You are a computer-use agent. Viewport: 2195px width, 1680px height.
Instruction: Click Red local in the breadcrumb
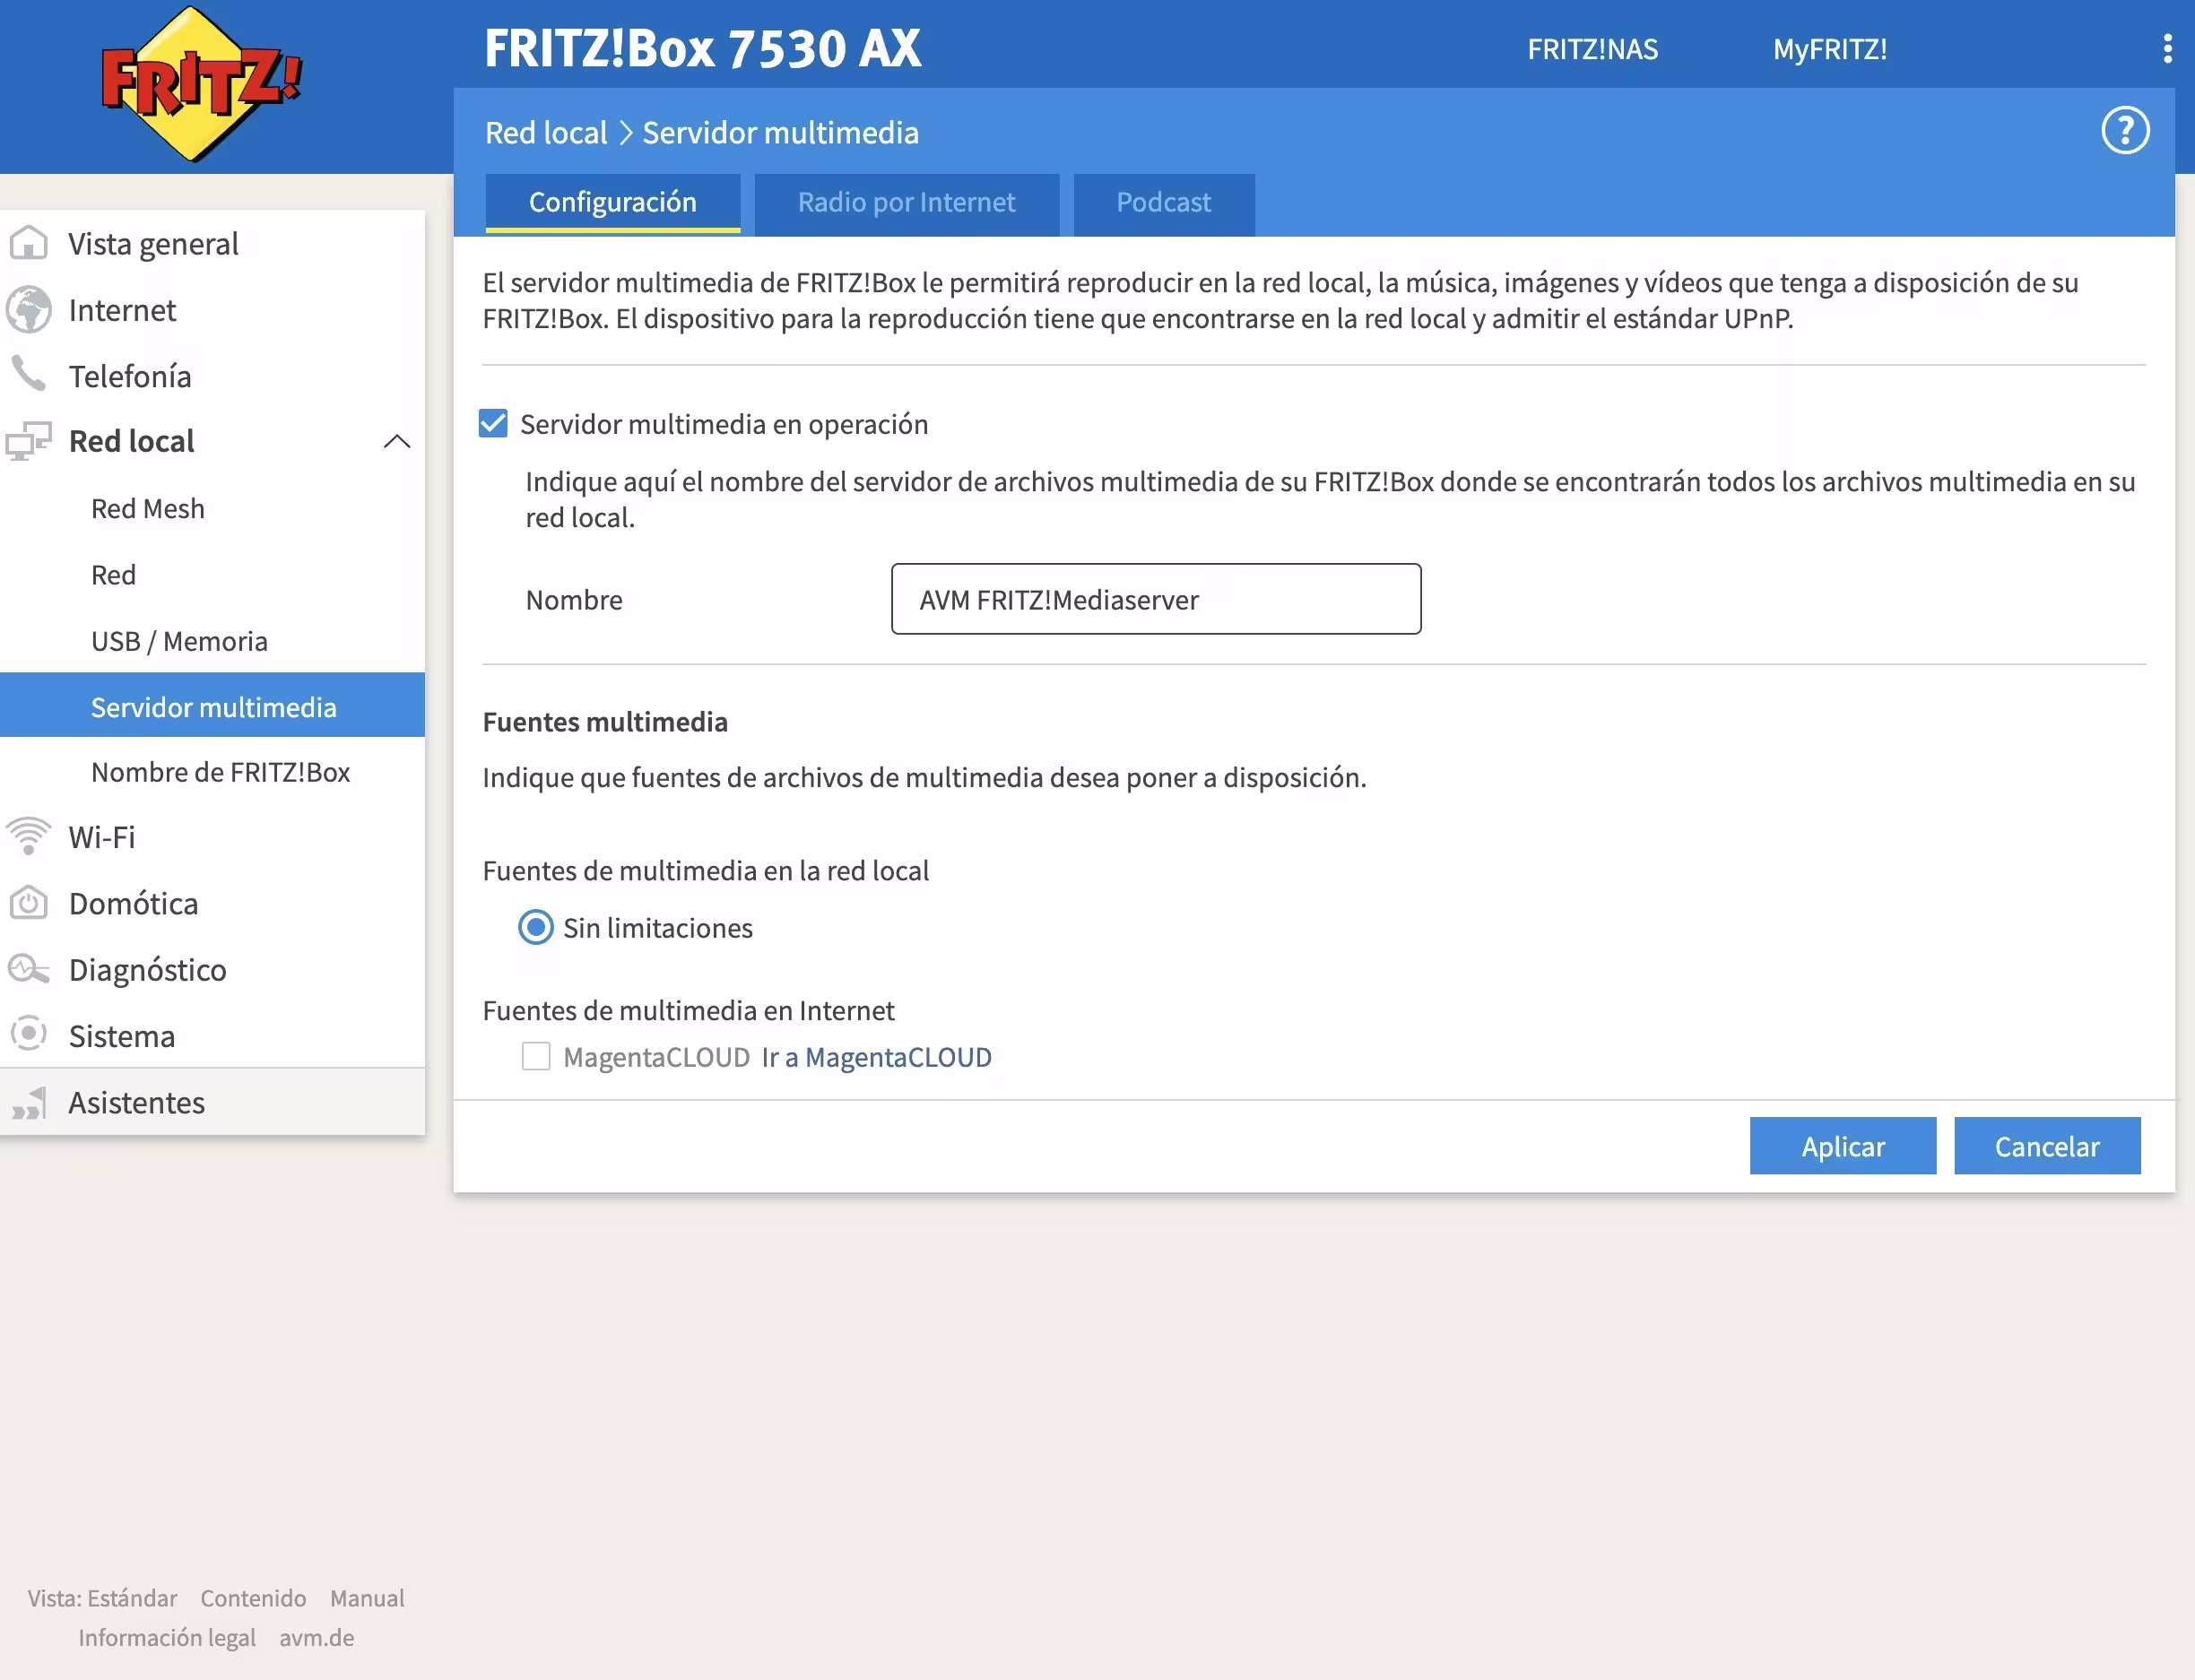tap(546, 132)
